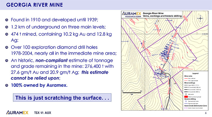Click the map scale bar
The height and width of the screenshot is (117, 212).
tap(132, 93)
